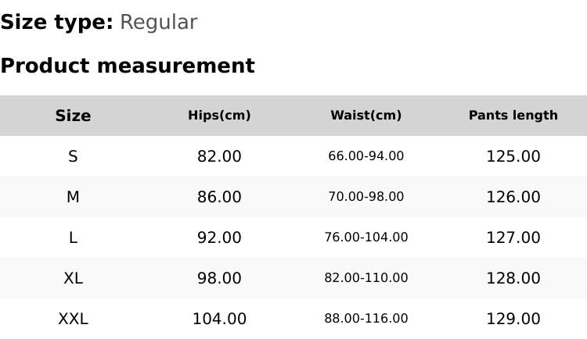Click the Size type label
The width and height of the screenshot is (587, 339).
coord(56,22)
